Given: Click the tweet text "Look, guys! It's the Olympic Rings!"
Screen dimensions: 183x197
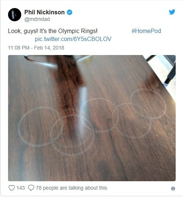Looking at the screenshot, I should [53, 31].
